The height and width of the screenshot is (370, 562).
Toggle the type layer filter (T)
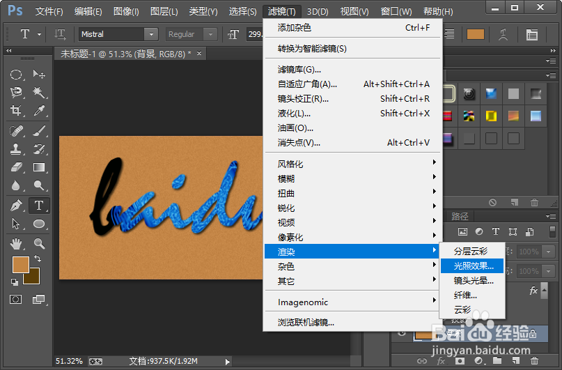point(496,231)
